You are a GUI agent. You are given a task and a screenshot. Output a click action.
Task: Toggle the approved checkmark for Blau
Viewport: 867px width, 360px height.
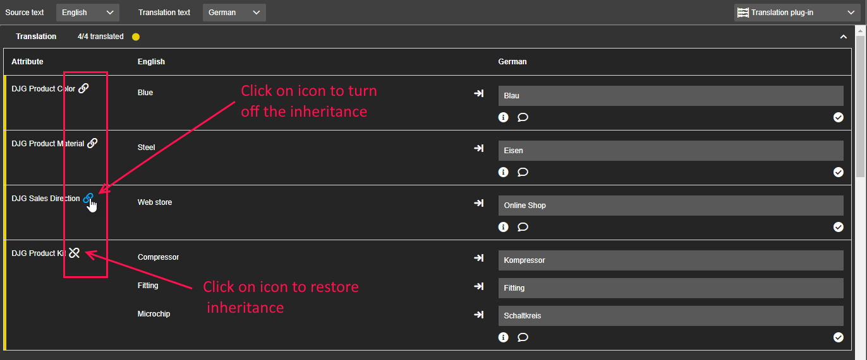(839, 117)
